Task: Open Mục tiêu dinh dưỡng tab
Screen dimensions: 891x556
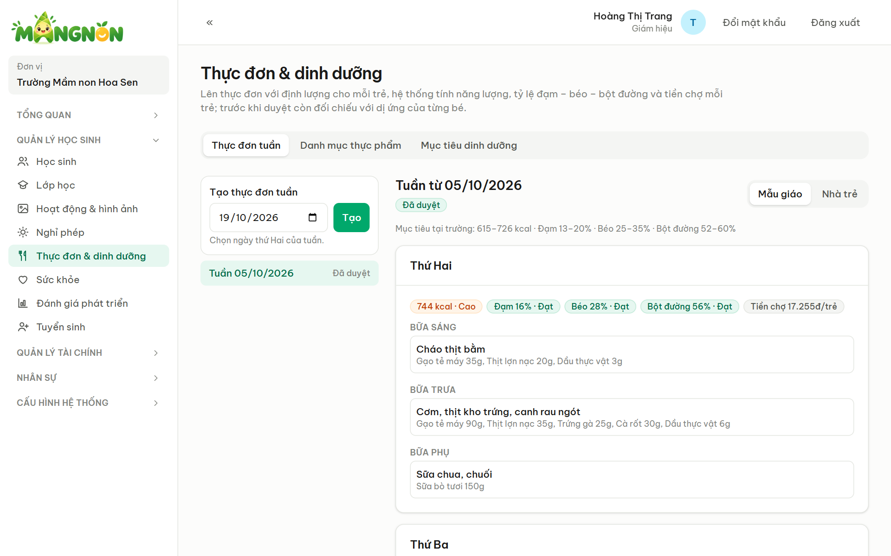Action: pyautogui.click(x=469, y=145)
